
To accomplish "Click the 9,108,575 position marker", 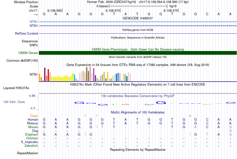I will [171, 10].
